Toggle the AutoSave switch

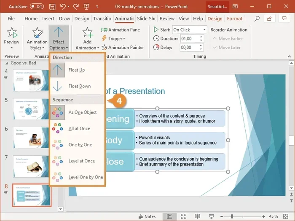pos(37,7)
